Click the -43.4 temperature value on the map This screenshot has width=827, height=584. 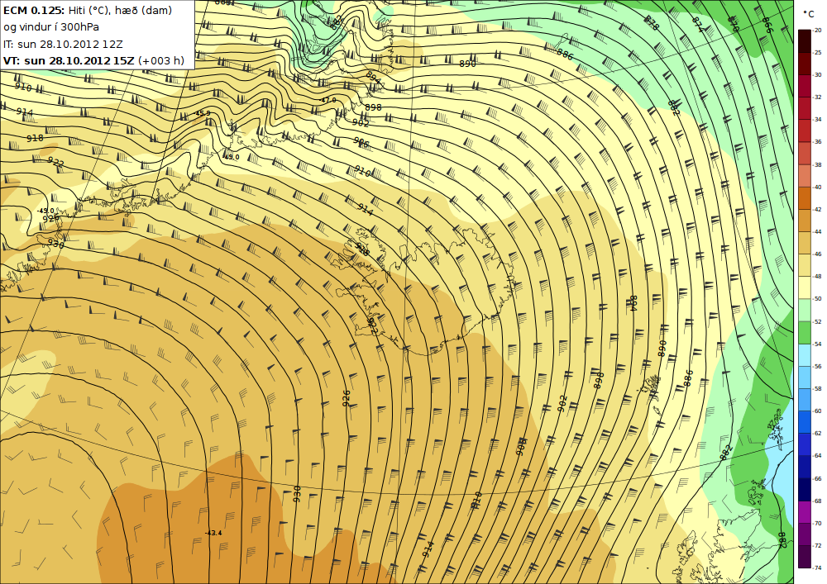[x=213, y=533]
